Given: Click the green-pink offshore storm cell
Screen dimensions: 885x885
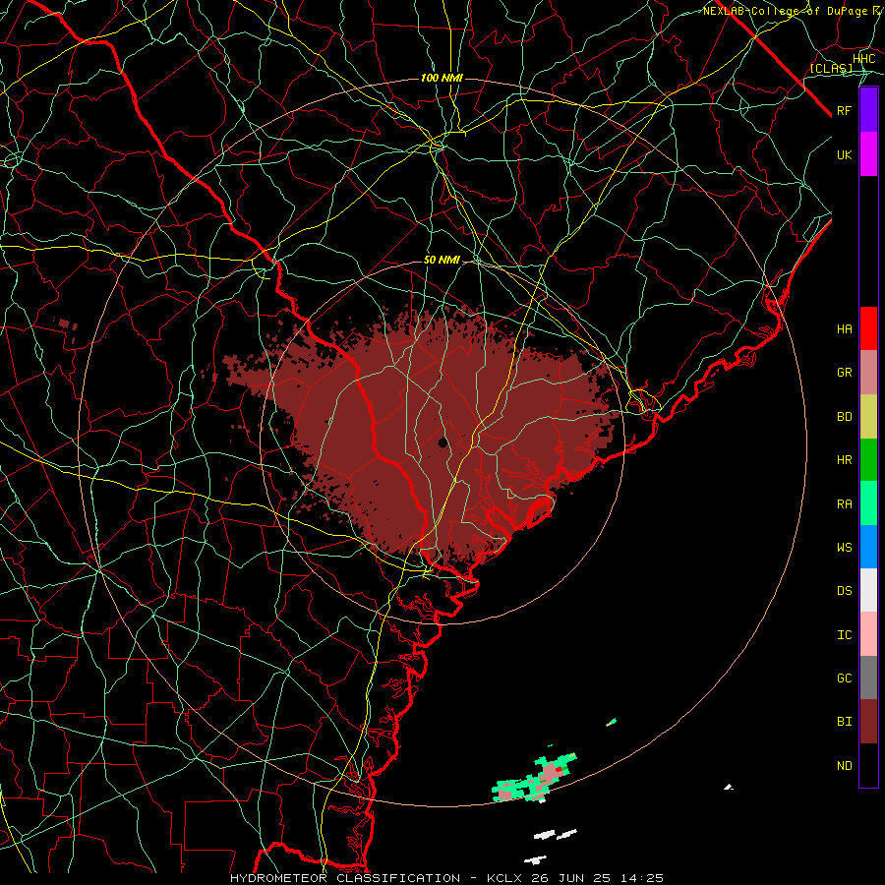Looking at the screenshot, I should [x=535, y=779].
